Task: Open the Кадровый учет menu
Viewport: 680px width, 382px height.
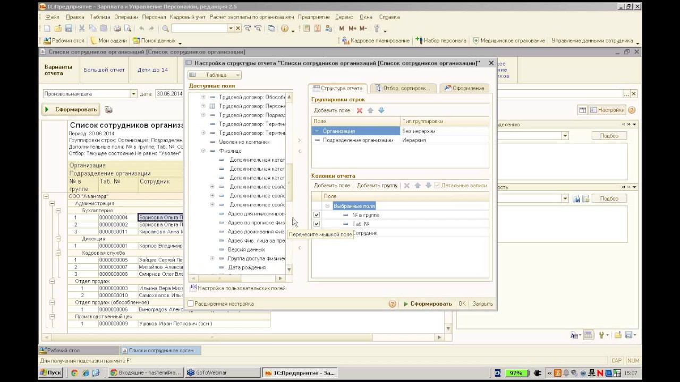Action: (188, 17)
